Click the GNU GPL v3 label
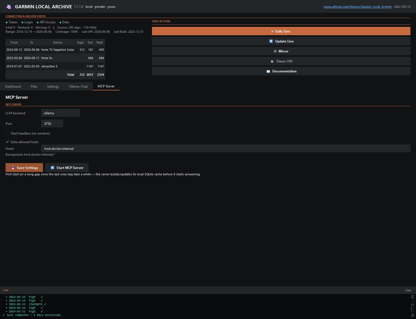 pyautogui.click(x=402, y=7)
